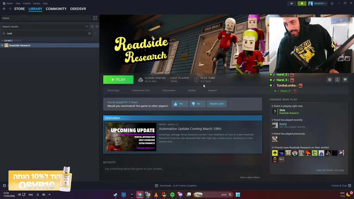354x199 pixels.
Task: Sort by recent activity clock icon
Action: pyautogui.click(x=92, y=27)
